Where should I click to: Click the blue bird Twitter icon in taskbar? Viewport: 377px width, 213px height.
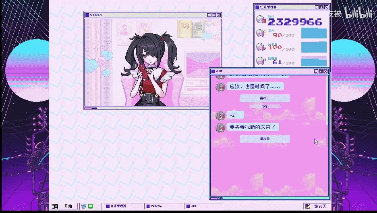click(83, 206)
